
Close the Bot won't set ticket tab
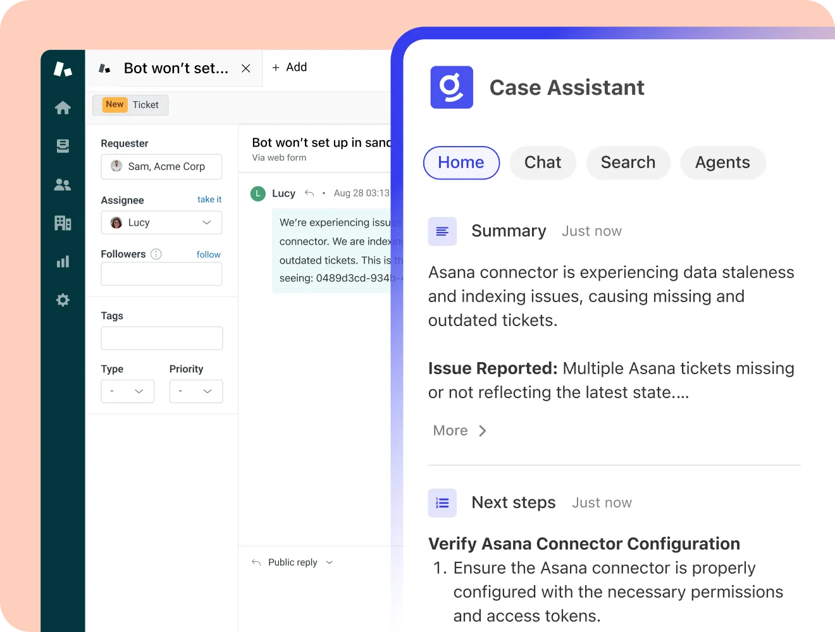tap(246, 68)
